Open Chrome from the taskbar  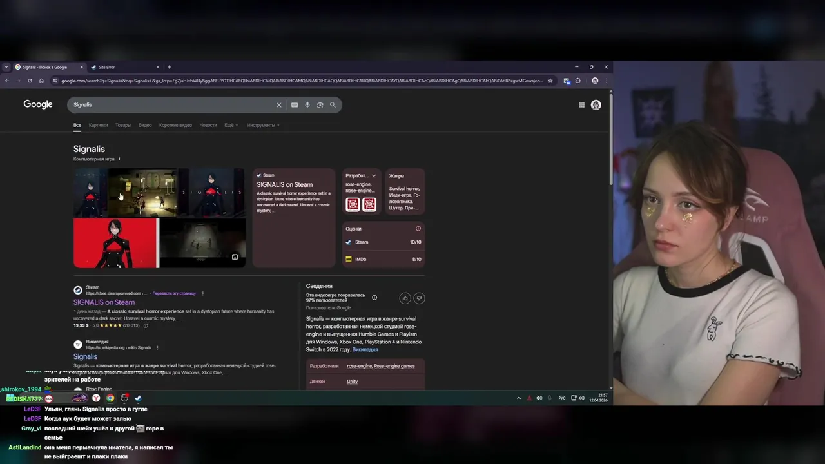point(110,398)
